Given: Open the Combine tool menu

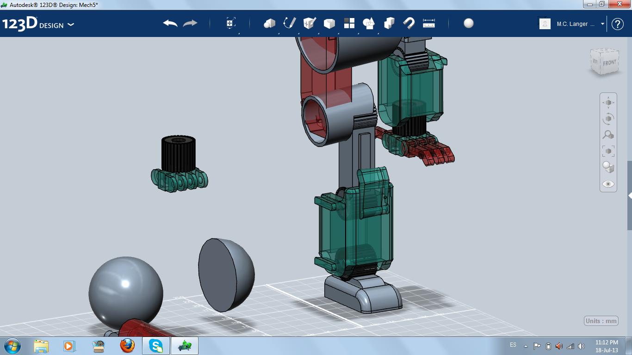Looking at the screenshot, I should (x=389, y=23).
